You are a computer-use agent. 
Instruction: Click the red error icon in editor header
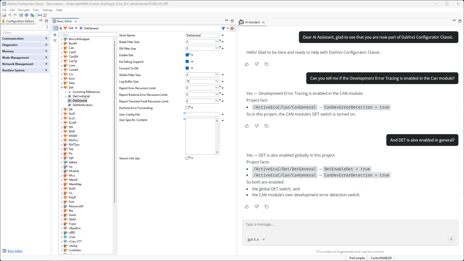click(x=232, y=28)
